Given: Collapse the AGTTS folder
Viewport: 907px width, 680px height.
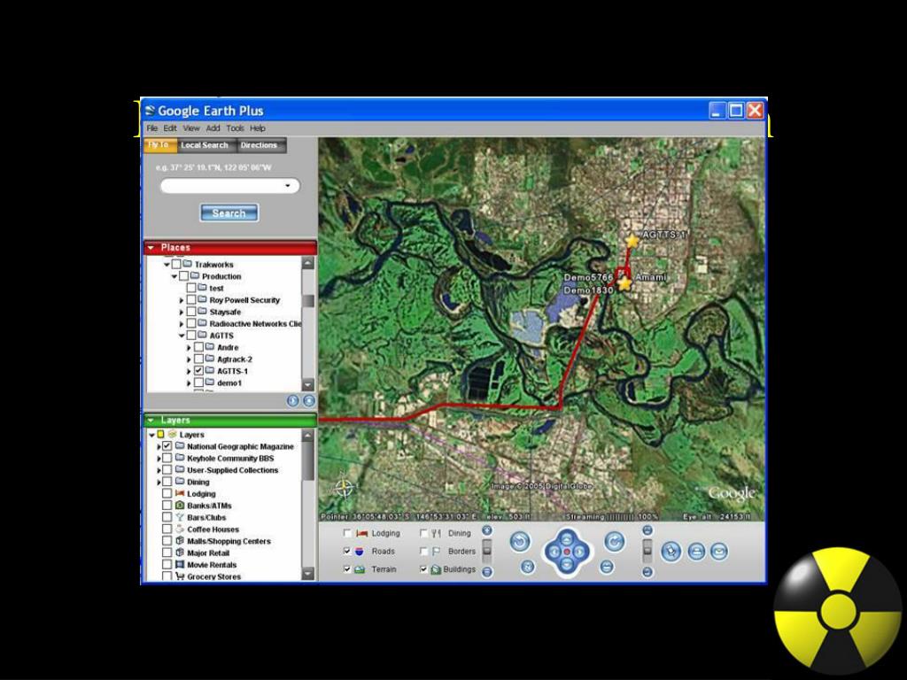Looking at the screenshot, I should (182, 336).
